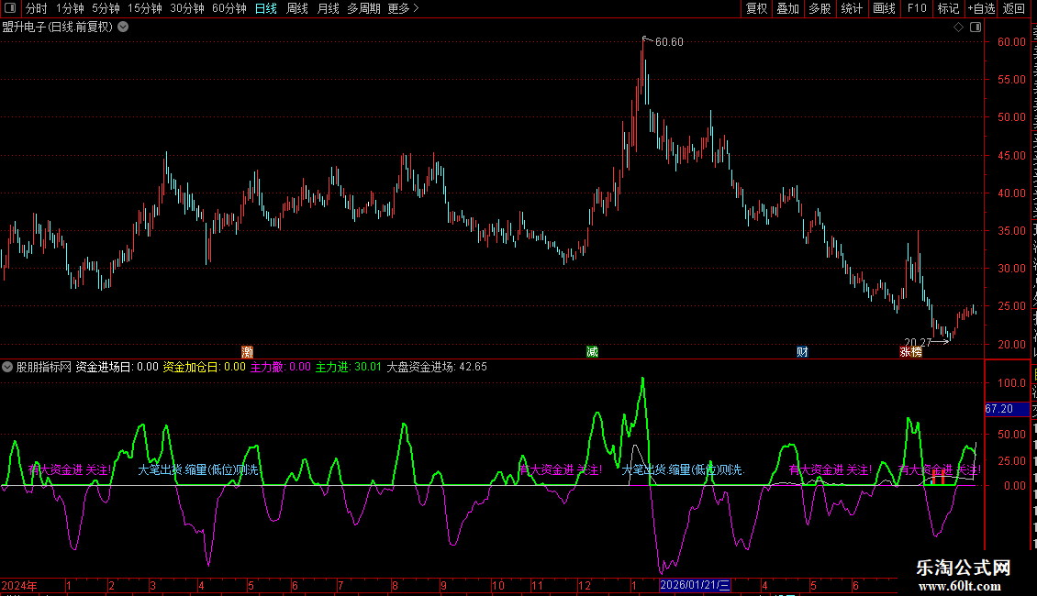The height and width of the screenshot is (596, 1037).
Task: Open F10 company info
Action: tap(917, 8)
